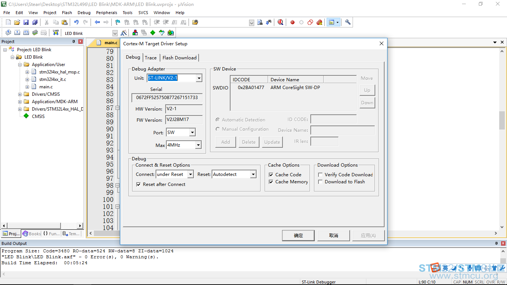Viewport: 507px width, 285px height.
Task: Click the Open file folder icon
Action: coord(17,22)
